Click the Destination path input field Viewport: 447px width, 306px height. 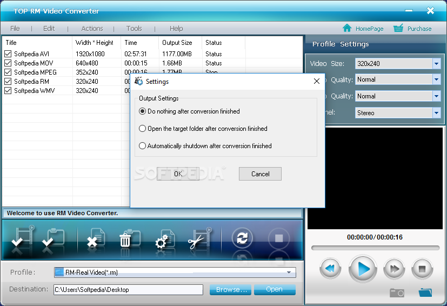tap(128, 289)
